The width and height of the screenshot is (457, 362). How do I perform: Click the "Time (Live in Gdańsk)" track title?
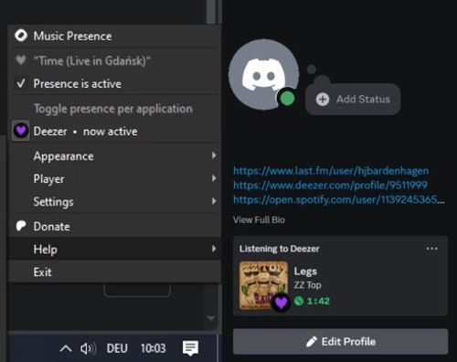[91, 60]
